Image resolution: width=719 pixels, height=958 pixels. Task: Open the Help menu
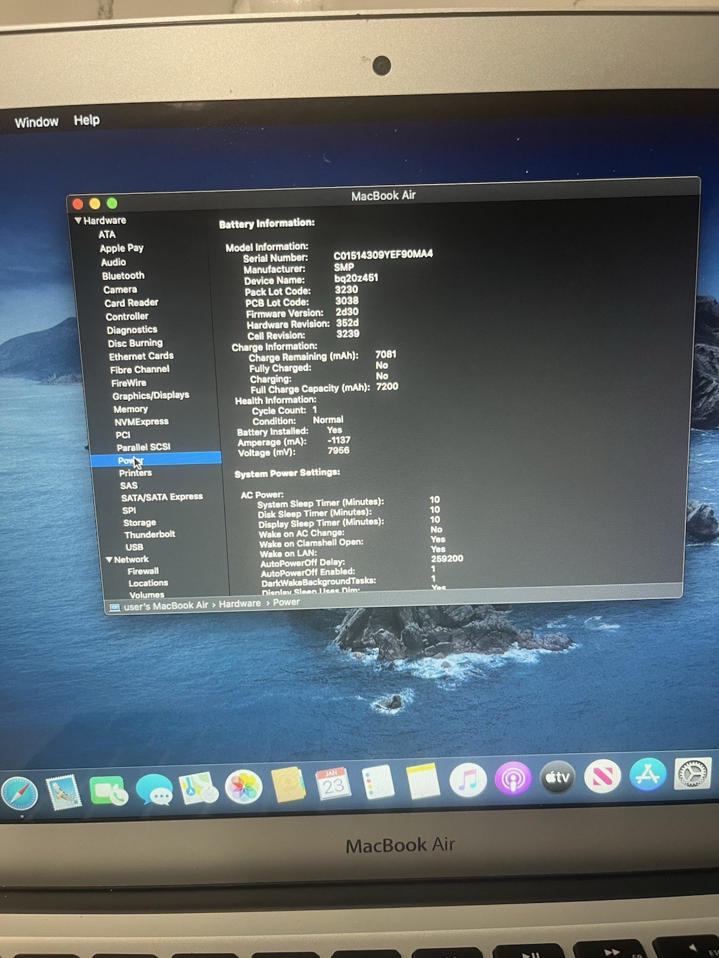(87, 120)
